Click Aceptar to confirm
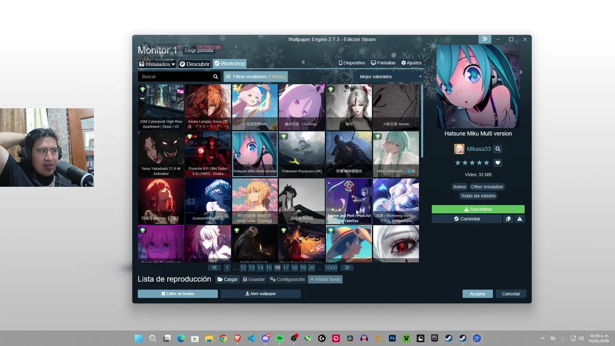This screenshot has width=615, height=346. tap(478, 294)
